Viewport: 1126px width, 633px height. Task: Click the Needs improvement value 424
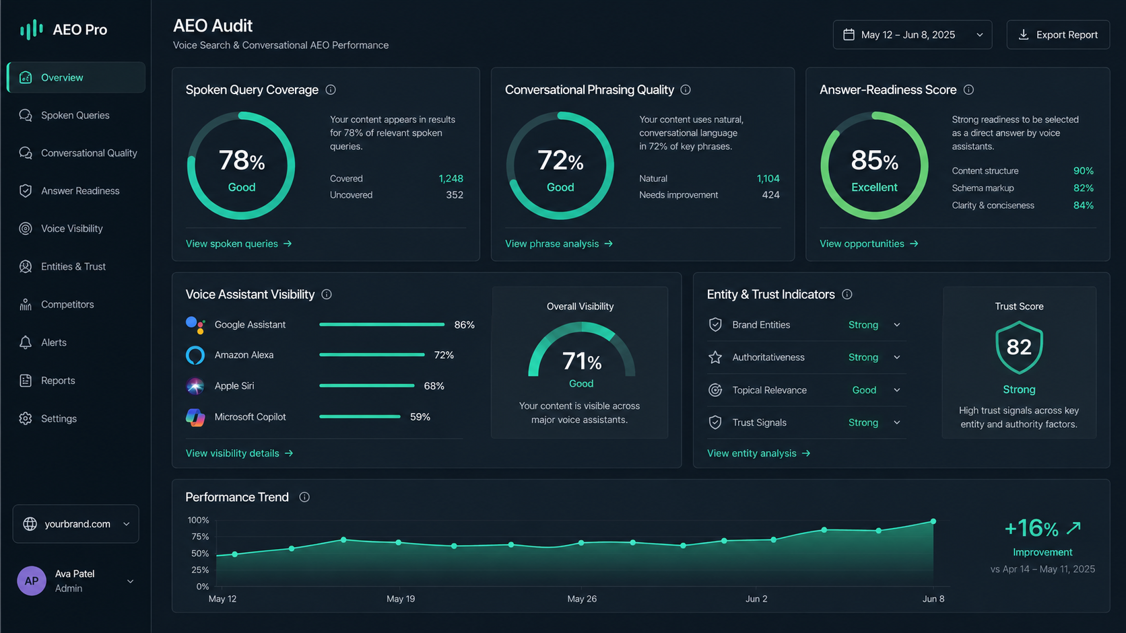(770, 195)
